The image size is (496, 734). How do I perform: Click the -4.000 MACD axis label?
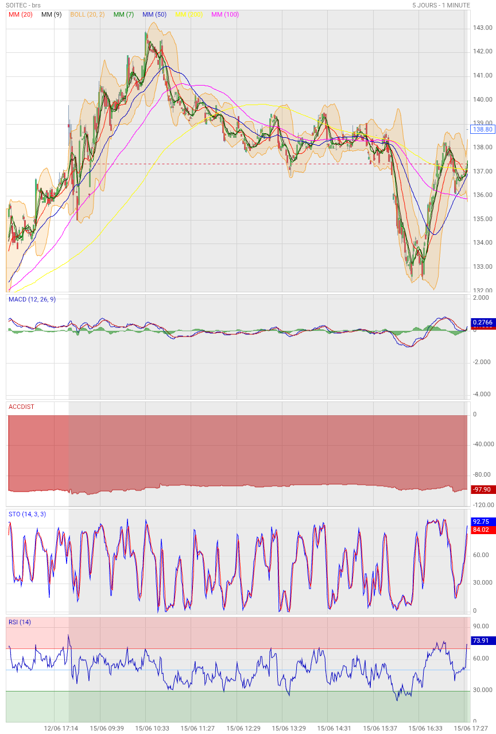(x=481, y=394)
